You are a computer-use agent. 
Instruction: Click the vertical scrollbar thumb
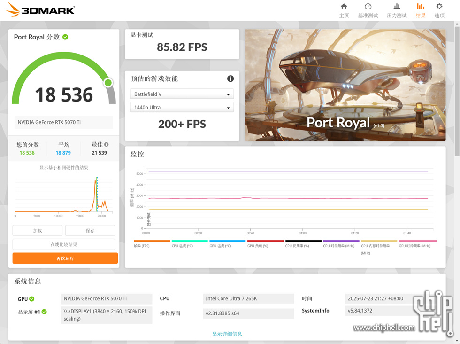(x=457, y=91)
